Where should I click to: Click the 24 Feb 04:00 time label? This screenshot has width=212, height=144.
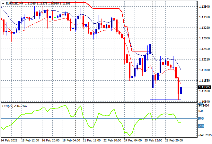[133, 140]
